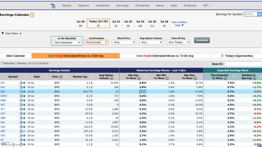This screenshot has height=147, width=262.
Task: Add CLF to watchlist with plus icon
Action: (24, 83)
